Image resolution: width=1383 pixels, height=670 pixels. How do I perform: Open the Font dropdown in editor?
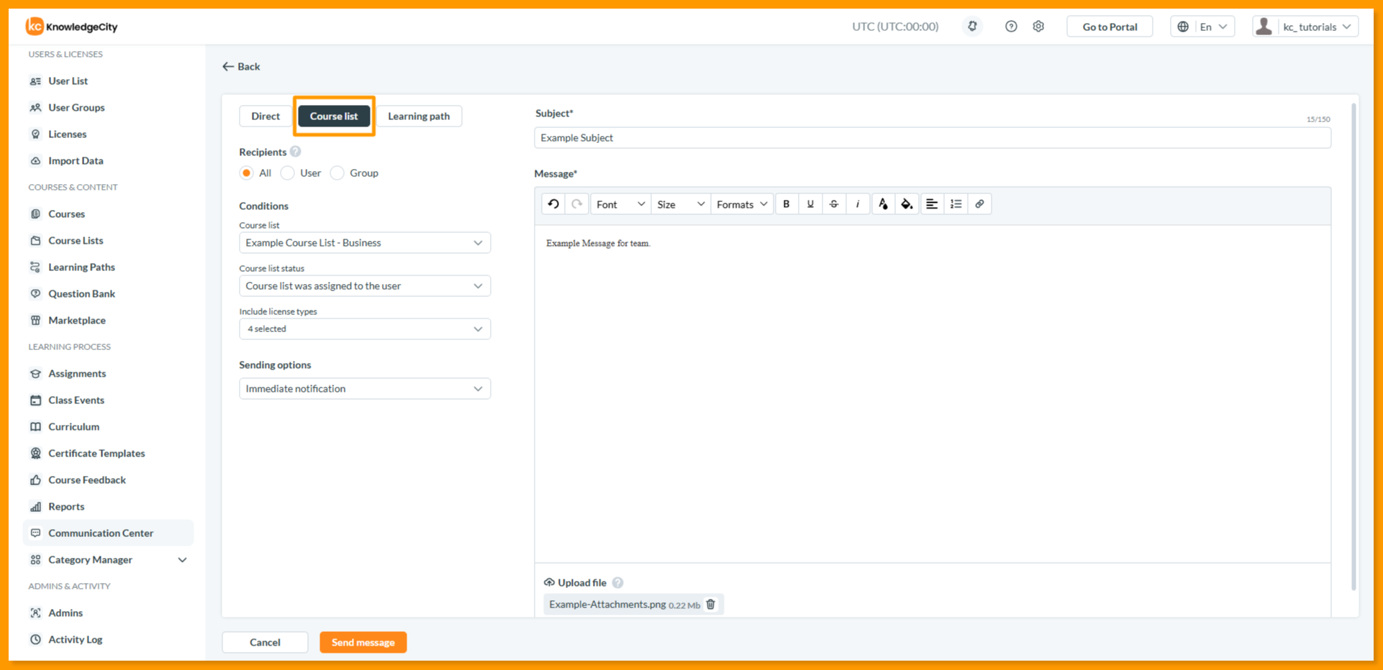(x=620, y=204)
